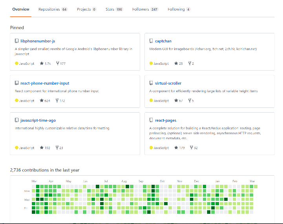283x224 pixels.
Task: Click the star icon on javascript-time-ago card
Action: [42, 148]
